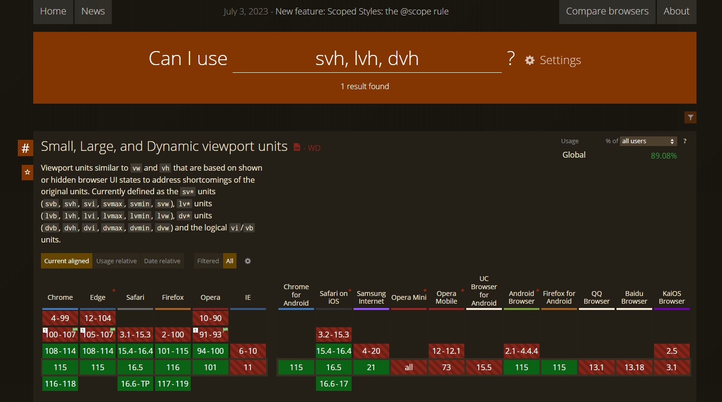The height and width of the screenshot is (402, 722).
Task: Click the Chrome 4-99 version cell
Action: [x=60, y=318]
